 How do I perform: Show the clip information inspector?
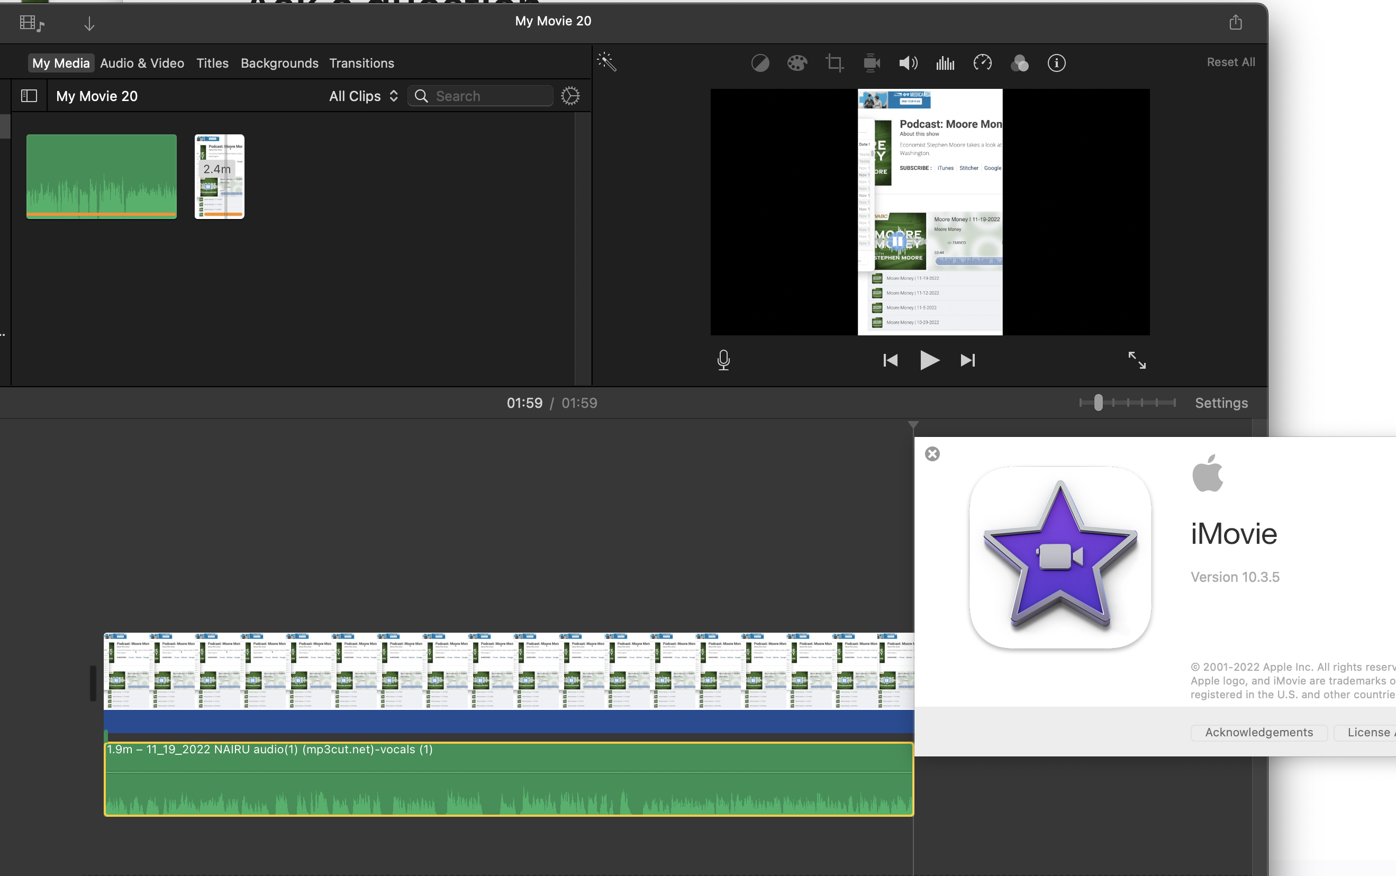[x=1056, y=62]
